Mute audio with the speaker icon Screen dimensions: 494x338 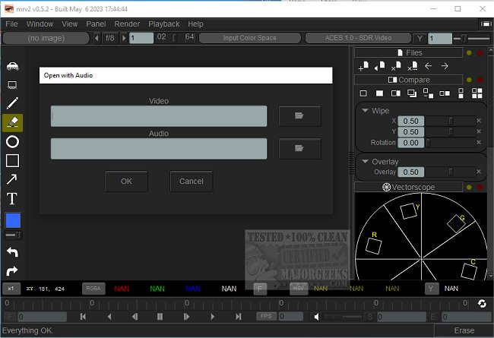pyautogui.click(x=318, y=317)
